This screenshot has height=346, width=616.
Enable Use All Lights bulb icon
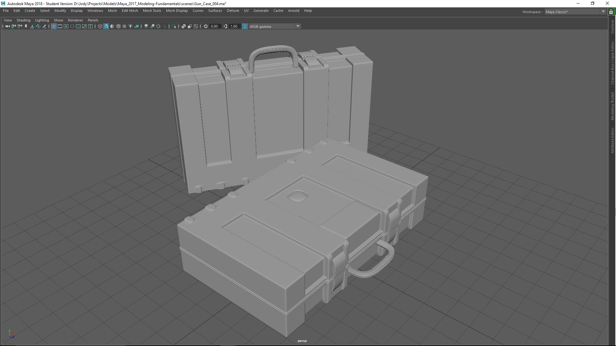coord(130,26)
